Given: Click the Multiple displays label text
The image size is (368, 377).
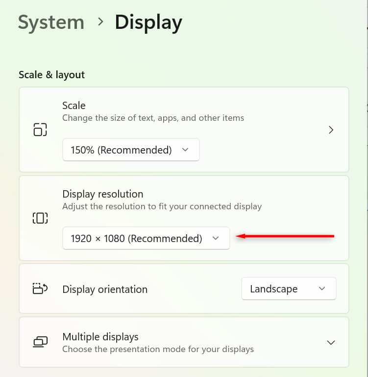Looking at the screenshot, I should point(100,337).
